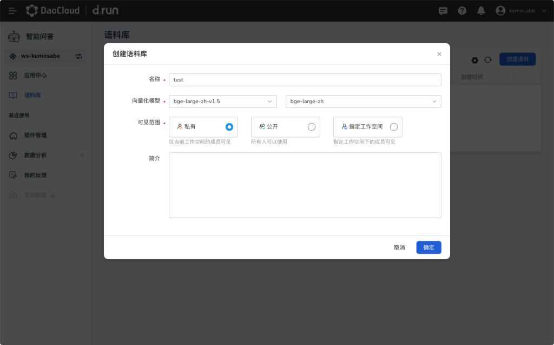Click the 语料库 page heading
Image resolution: width=554 pixels, height=345 pixels.
117,35
